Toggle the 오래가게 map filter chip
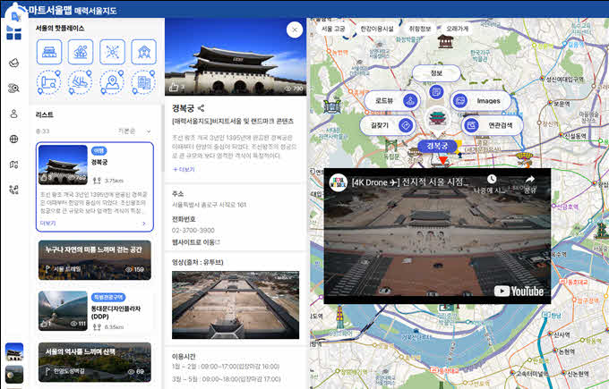This screenshot has height=389, width=609. pos(457,29)
